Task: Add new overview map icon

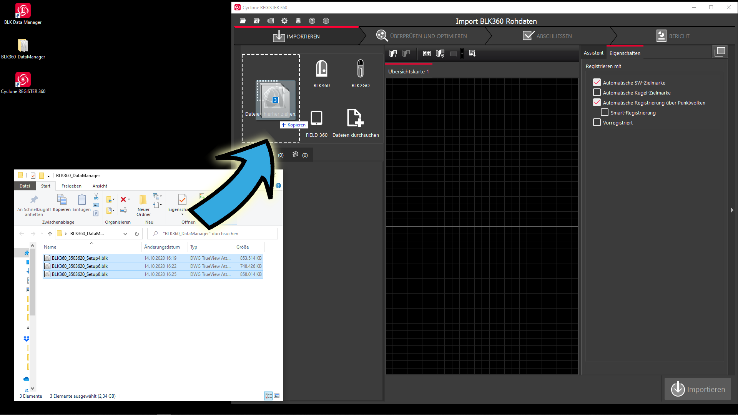Action: pyautogui.click(x=393, y=53)
